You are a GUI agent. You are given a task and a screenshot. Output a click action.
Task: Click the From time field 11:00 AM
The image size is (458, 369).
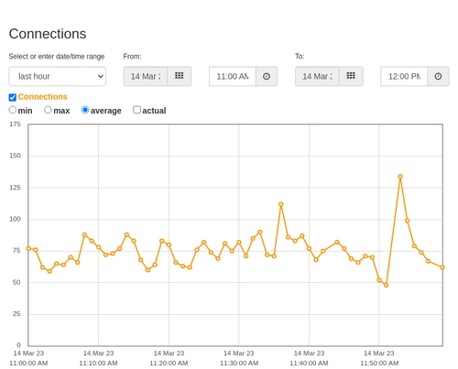point(233,76)
